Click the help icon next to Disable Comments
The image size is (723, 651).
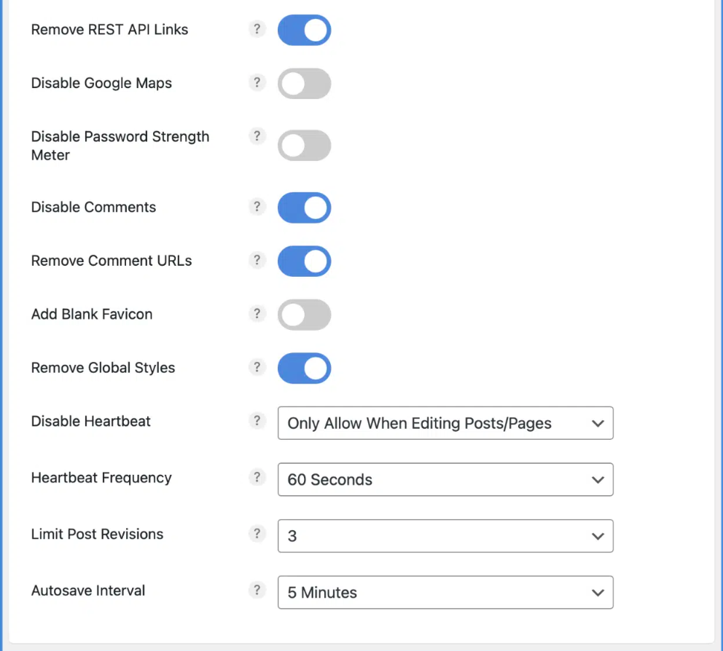(257, 207)
